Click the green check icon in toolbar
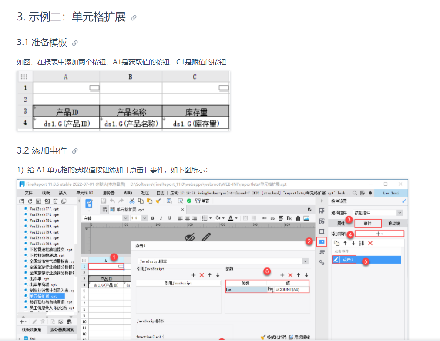 (189, 201)
